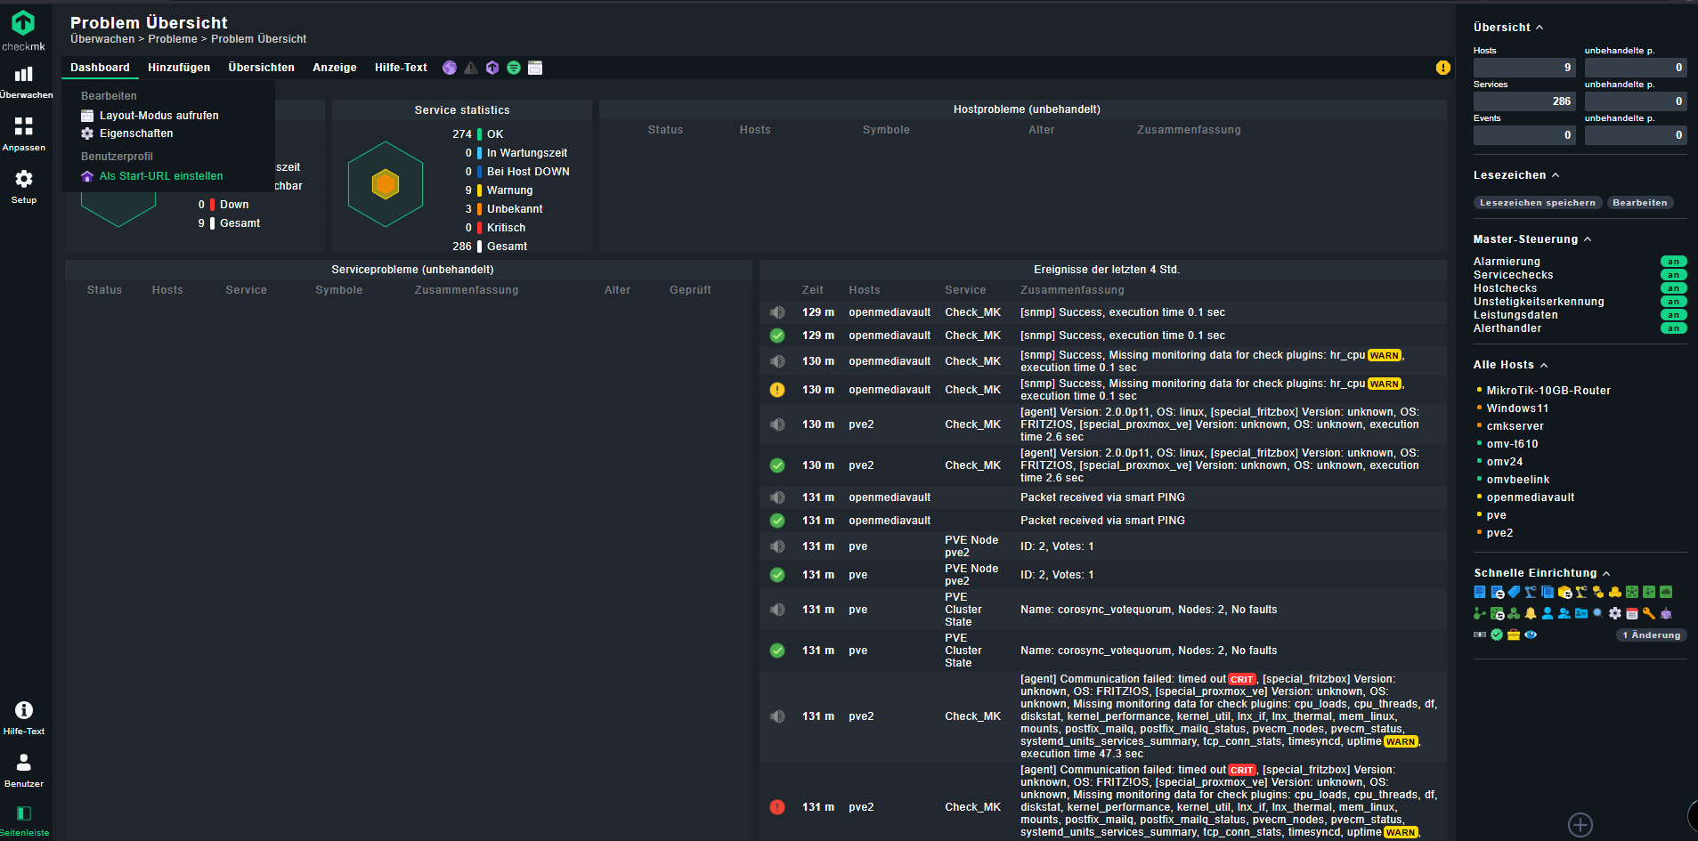Click the purple hexagon arrow toolbar icon

[x=492, y=68]
